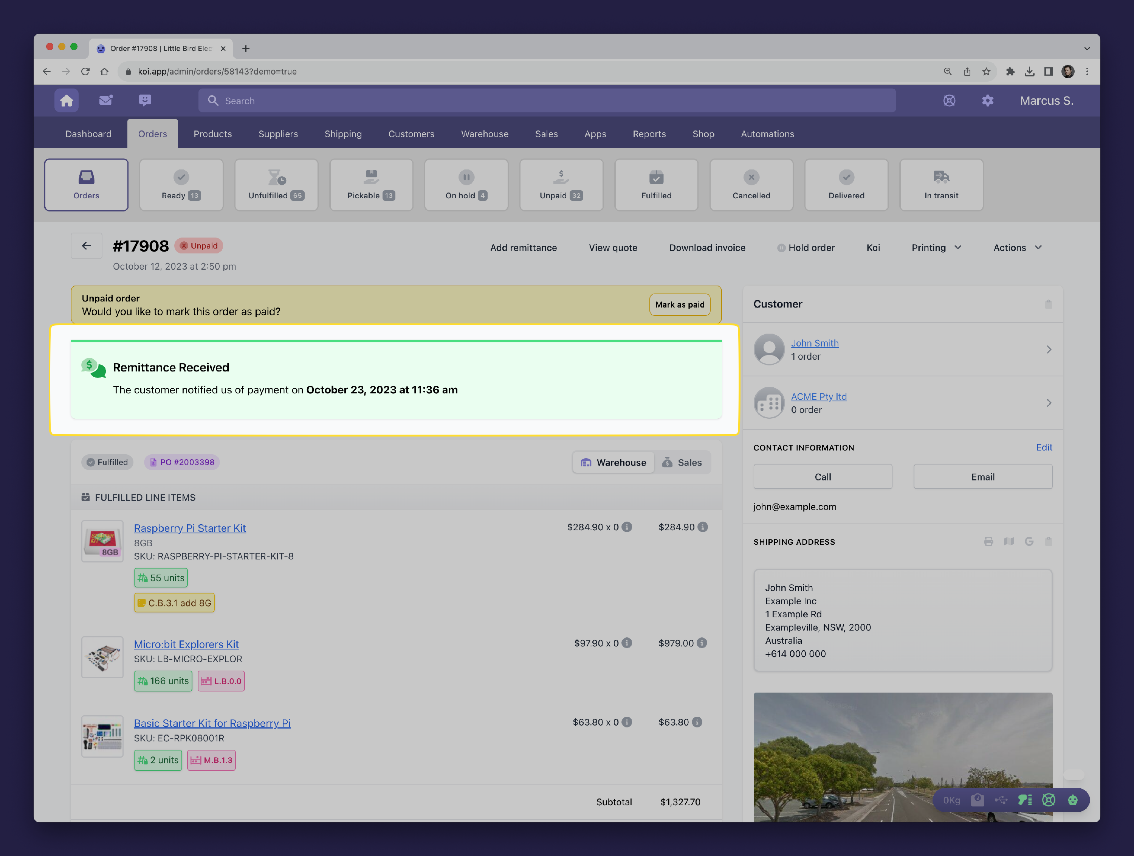Open the Actions dropdown menu
The width and height of the screenshot is (1134, 856).
click(1017, 248)
